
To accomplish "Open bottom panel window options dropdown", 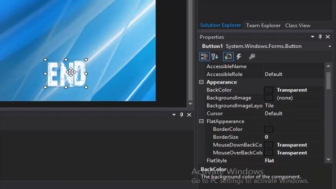I will (174, 115).
